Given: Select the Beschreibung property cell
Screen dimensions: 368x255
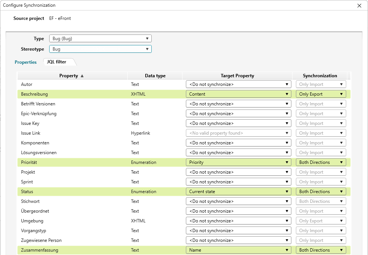Looking at the screenshot, I should [x=72, y=94].
